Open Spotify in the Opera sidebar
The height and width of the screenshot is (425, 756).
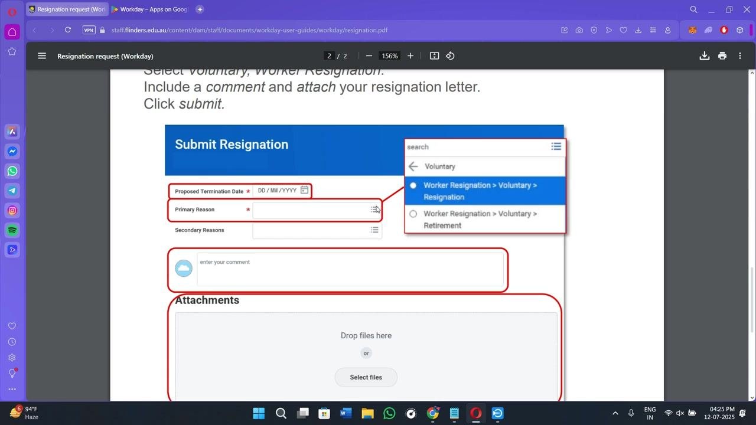(x=12, y=230)
